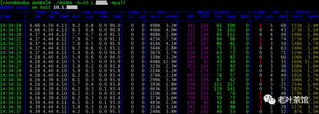
Task: Click the "sys" cpu column header
Action: tap(89, 17)
